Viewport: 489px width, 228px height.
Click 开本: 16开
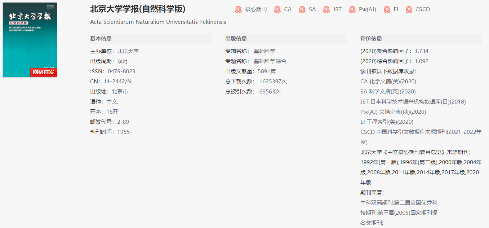coord(104,112)
